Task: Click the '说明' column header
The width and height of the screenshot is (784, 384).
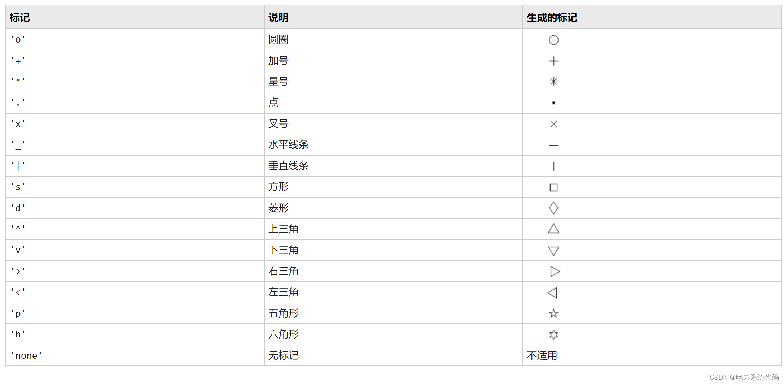Action: pyautogui.click(x=278, y=18)
